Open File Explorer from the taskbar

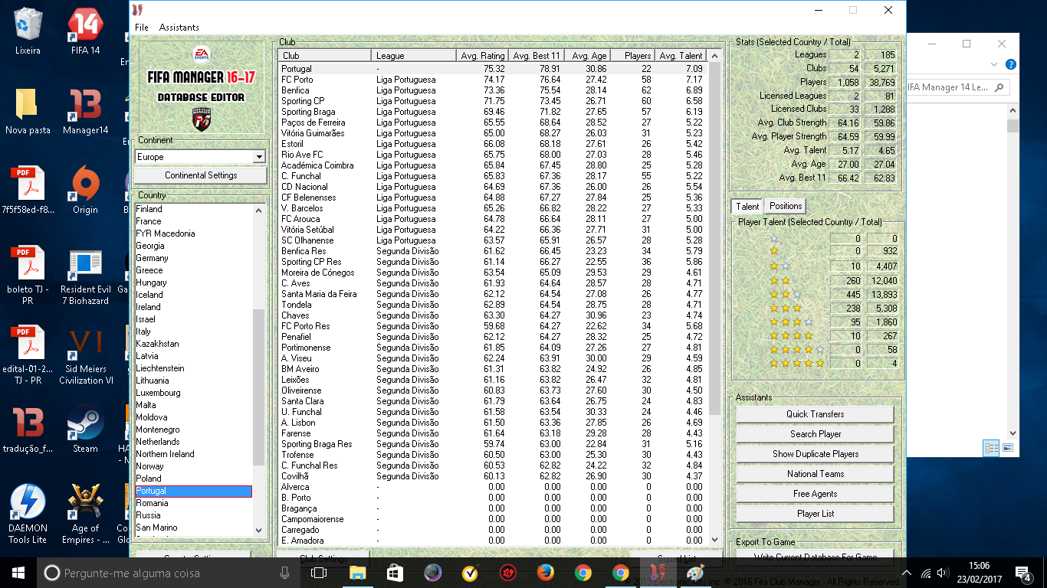[x=357, y=573]
